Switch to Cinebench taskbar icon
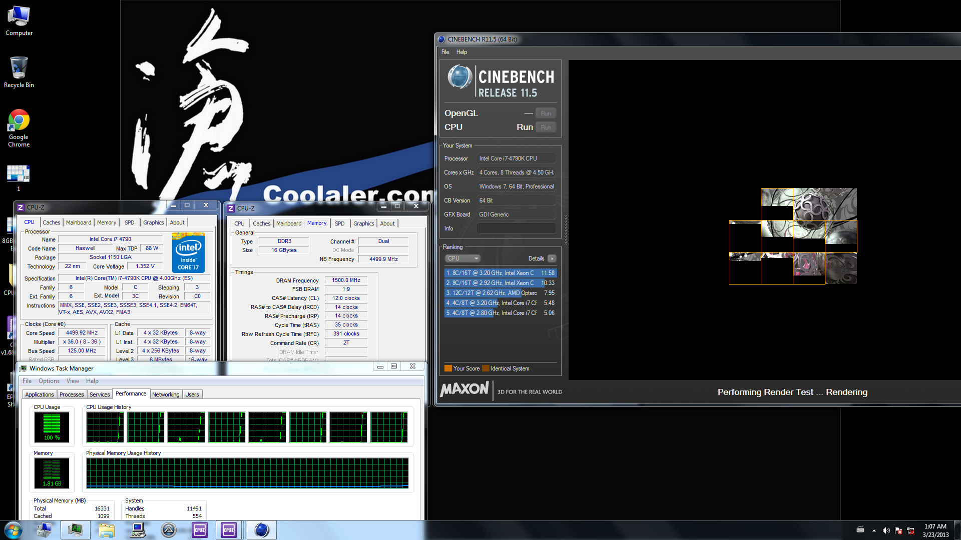Image resolution: width=961 pixels, height=540 pixels. tap(261, 530)
